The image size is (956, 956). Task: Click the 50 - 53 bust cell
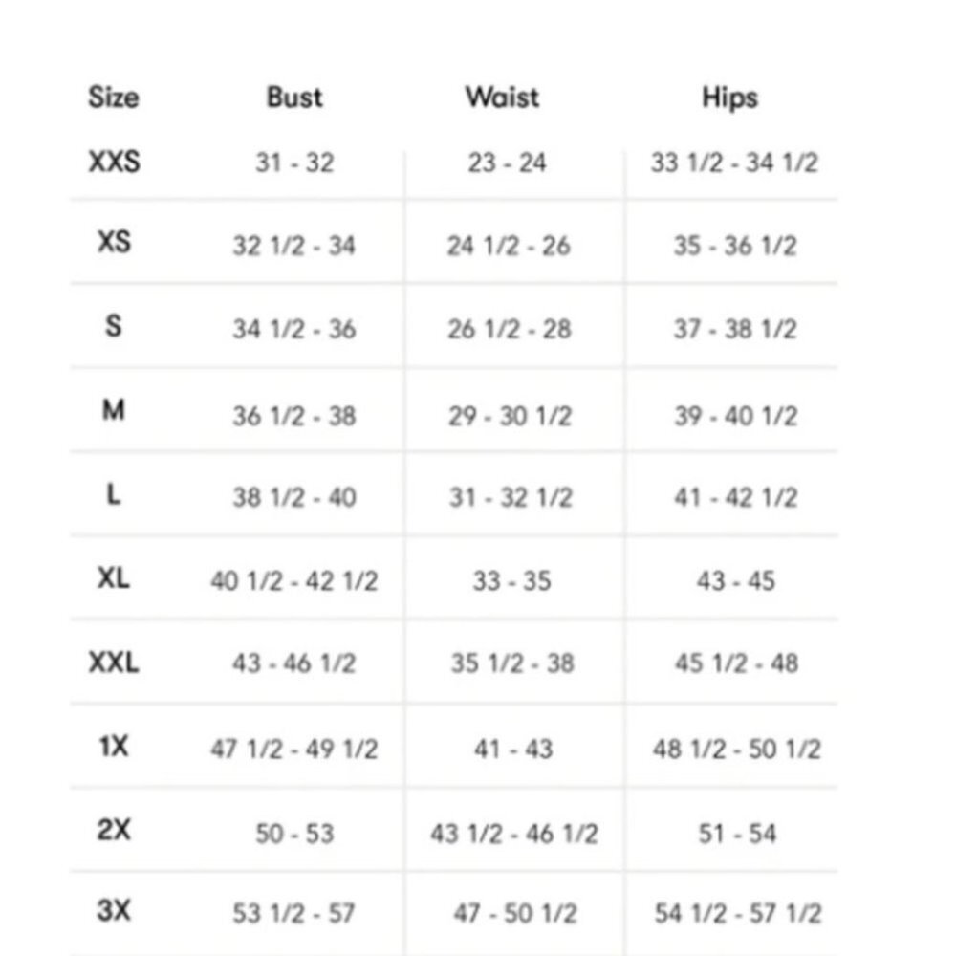point(294,834)
